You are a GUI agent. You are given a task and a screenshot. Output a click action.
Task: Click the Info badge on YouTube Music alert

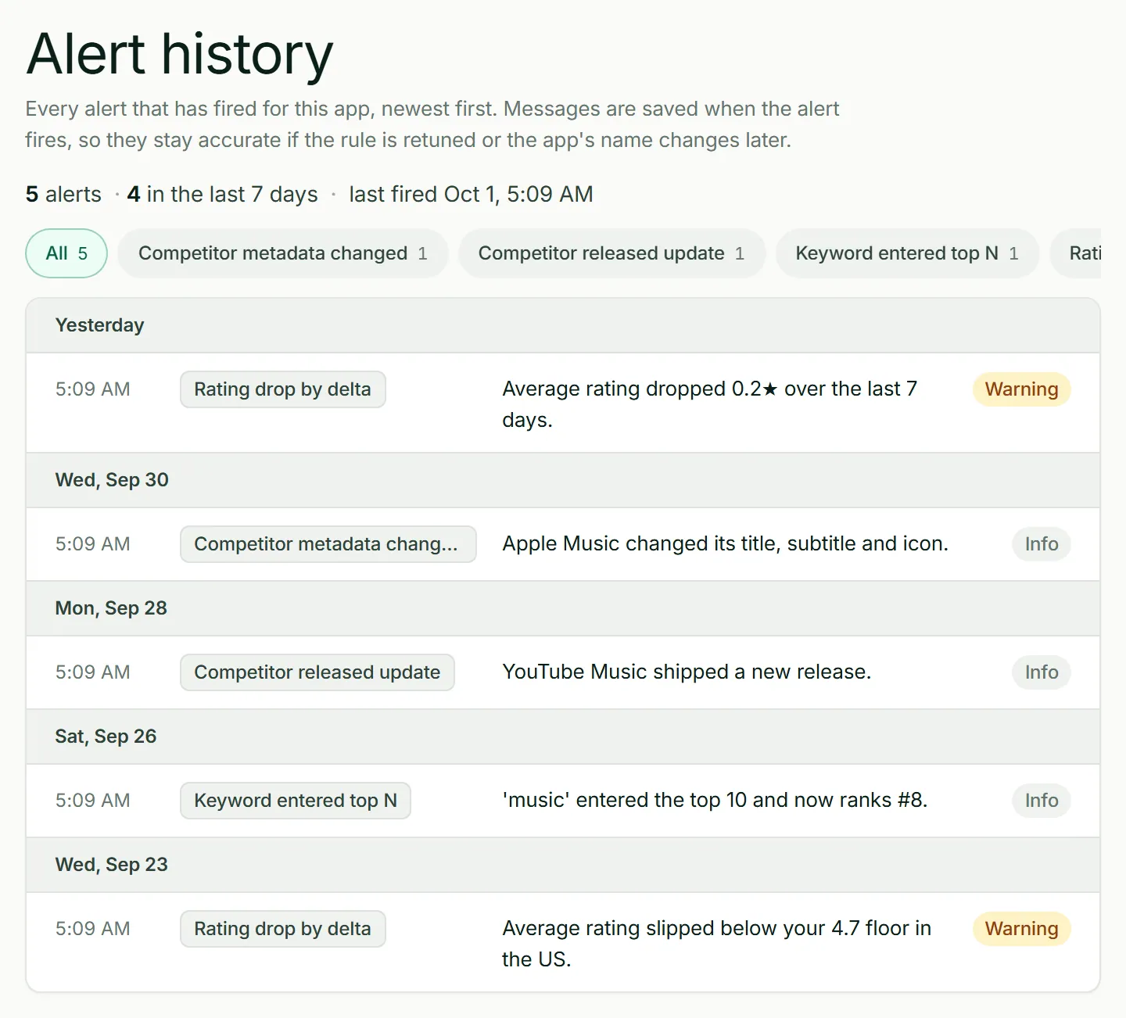1042,672
